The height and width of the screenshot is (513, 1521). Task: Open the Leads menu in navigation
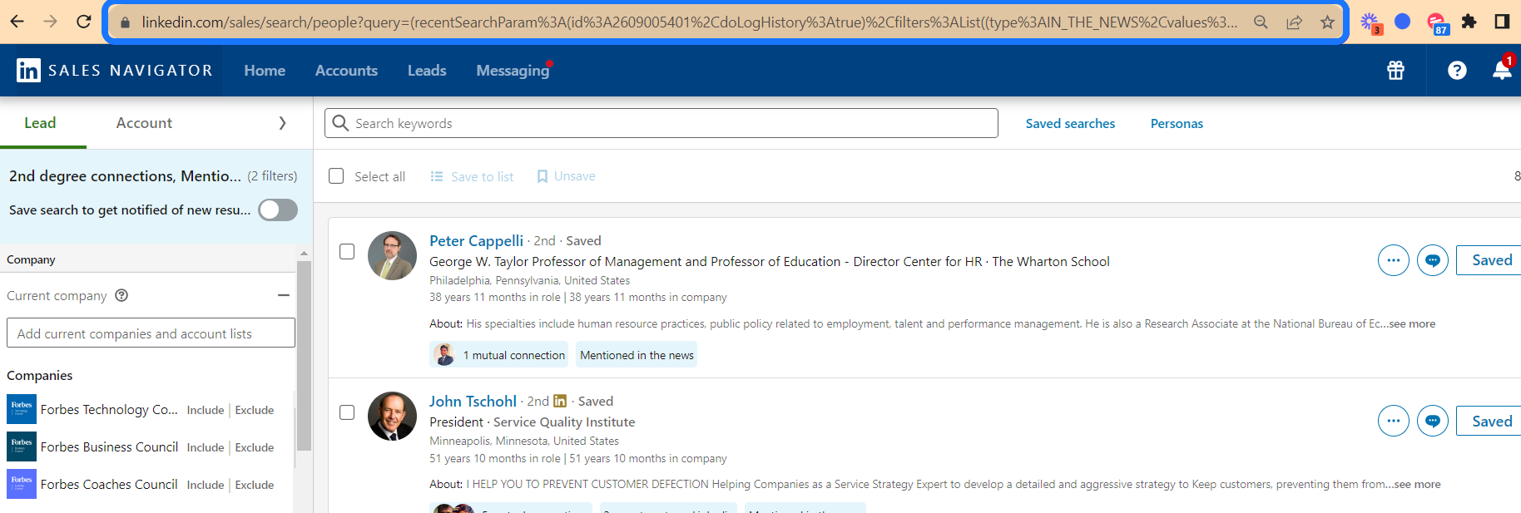pos(427,71)
